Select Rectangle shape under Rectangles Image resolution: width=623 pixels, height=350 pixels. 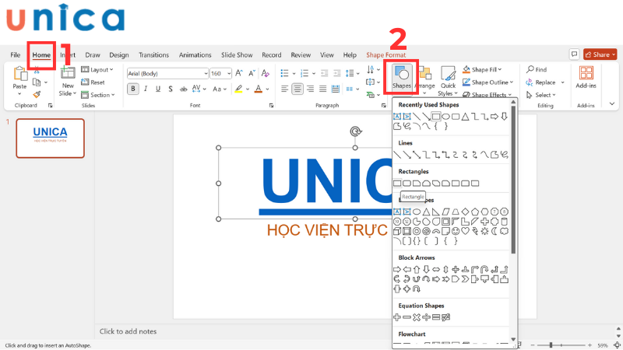(x=397, y=184)
